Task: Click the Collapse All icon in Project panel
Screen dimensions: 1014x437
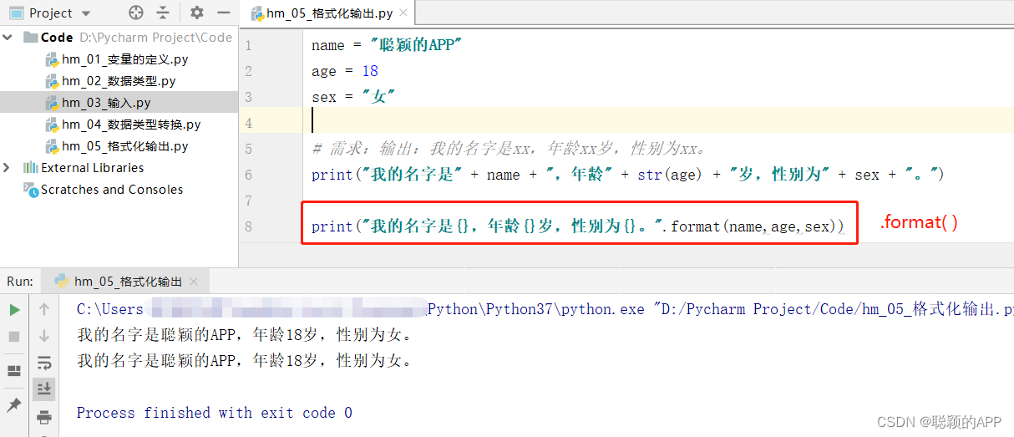Action: pyautogui.click(x=163, y=13)
